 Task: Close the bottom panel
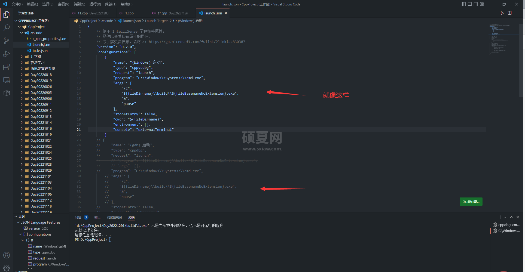point(518,217)
